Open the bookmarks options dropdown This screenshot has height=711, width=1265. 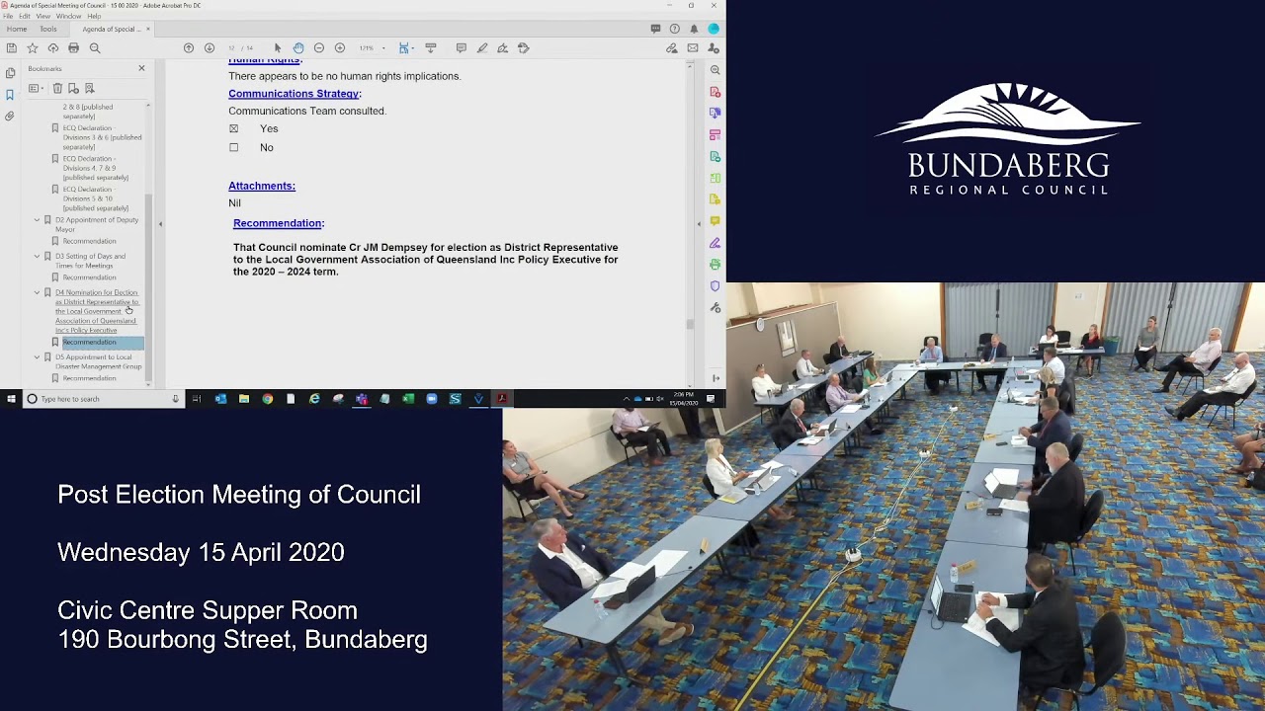coord(35,88)
